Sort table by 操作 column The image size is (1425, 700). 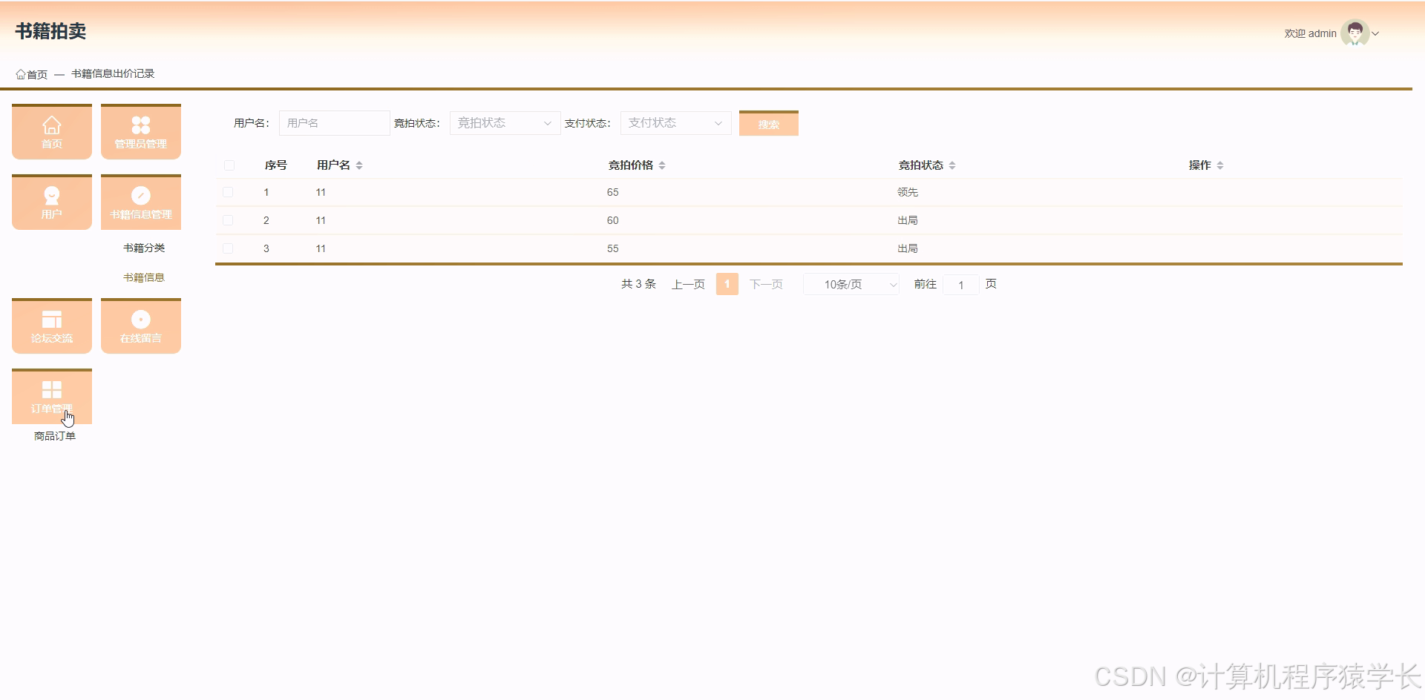click(x=1220, y=165)
